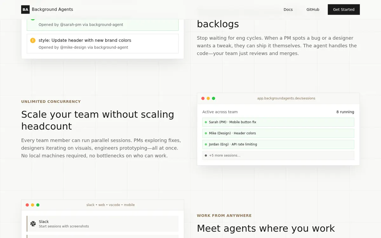381x238 pixels.
Task: Click 'Start sessions with screenshots' text
Action: coord(64,226)
